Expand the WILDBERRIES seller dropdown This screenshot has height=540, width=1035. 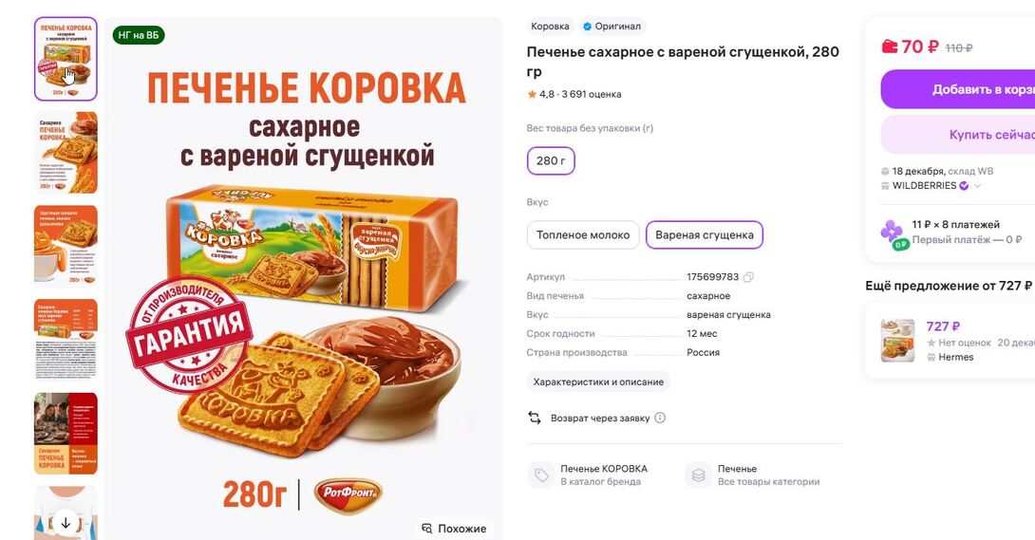978,186
